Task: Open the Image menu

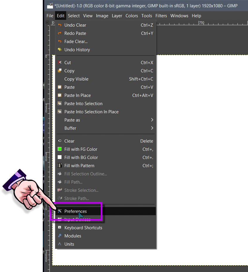Action: pyautogui.click(x=102, y=16)
